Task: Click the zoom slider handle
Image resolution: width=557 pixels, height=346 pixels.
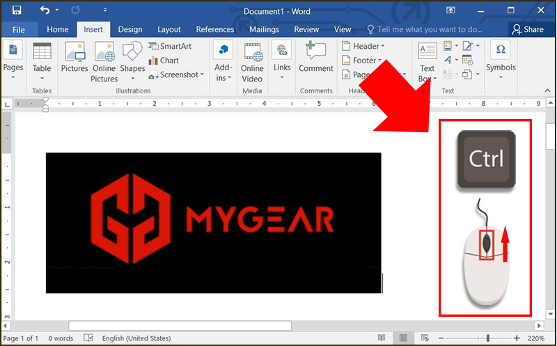Action: point(488,338)
